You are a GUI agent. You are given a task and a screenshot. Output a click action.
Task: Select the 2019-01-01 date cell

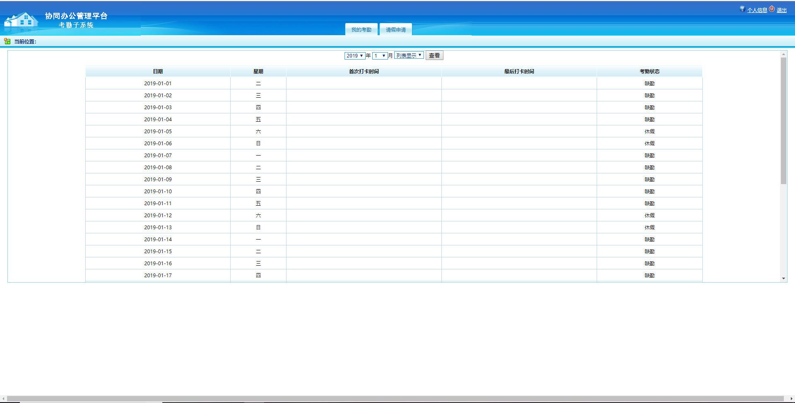(x=158, y=84)
